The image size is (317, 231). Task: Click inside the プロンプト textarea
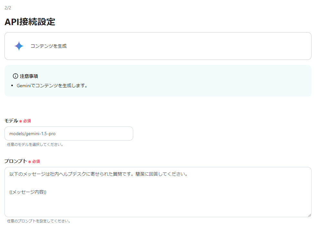pyautogui.click(x=158, y=192)
